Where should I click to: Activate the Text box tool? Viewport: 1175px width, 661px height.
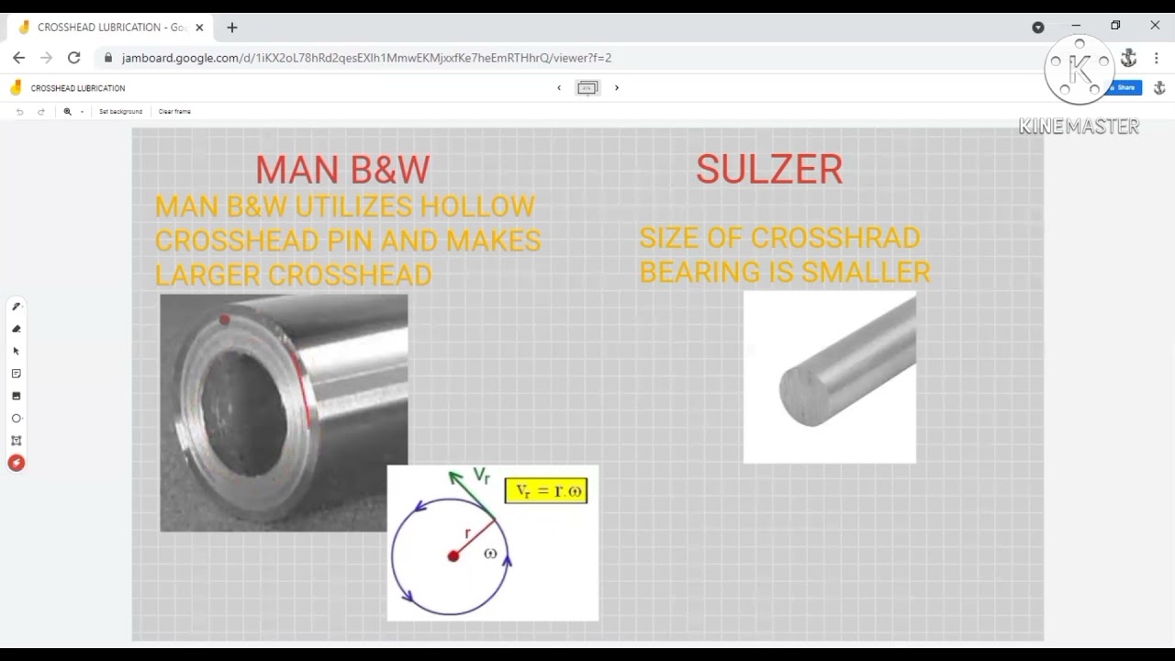point(16,441)
